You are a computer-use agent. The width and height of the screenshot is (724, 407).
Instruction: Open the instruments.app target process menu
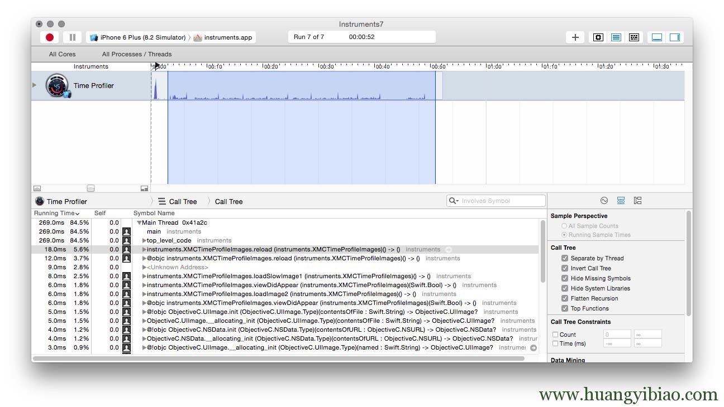click(223, 37)
